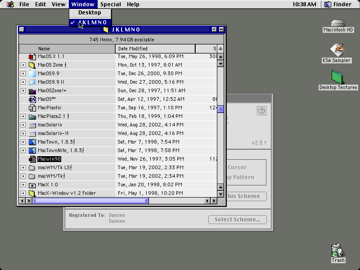Sort list by Date Modified header
Screen dimensions: 360x270
pos(155,49)
